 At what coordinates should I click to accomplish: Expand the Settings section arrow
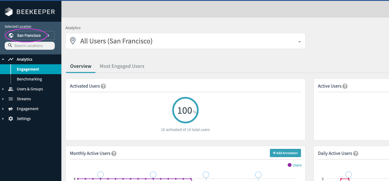[x=3, y=119]
